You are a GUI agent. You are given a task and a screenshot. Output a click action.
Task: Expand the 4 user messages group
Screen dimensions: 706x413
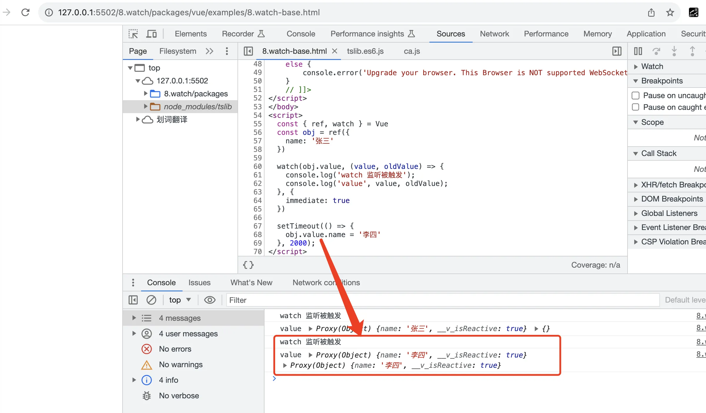point(134,333)
